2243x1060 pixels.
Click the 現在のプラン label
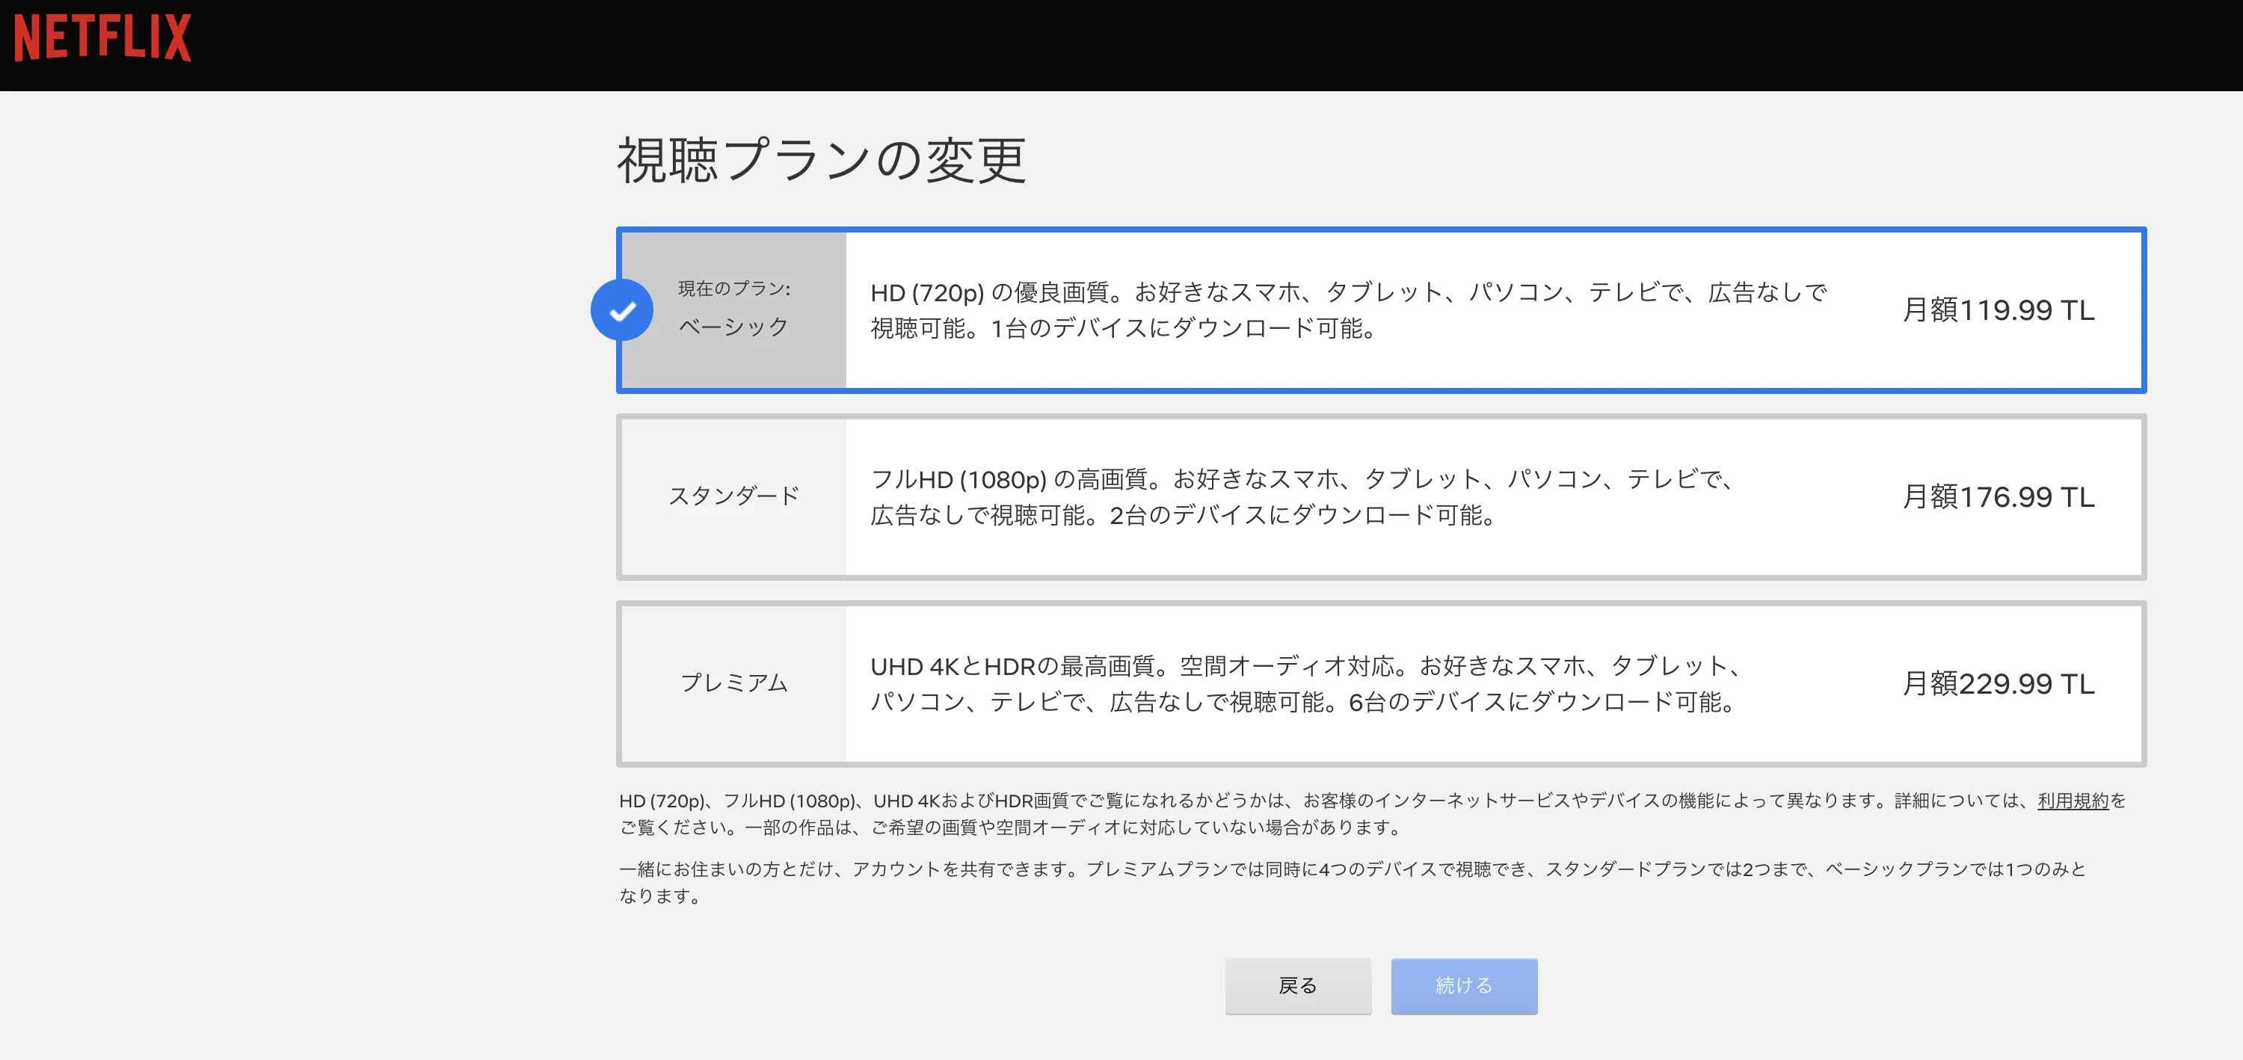pos(734,289)
